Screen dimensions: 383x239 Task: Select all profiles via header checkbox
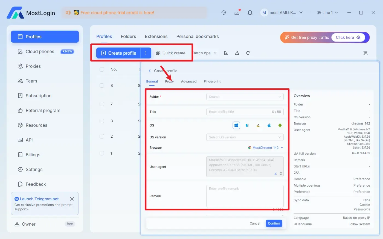(x=101, y=69)
